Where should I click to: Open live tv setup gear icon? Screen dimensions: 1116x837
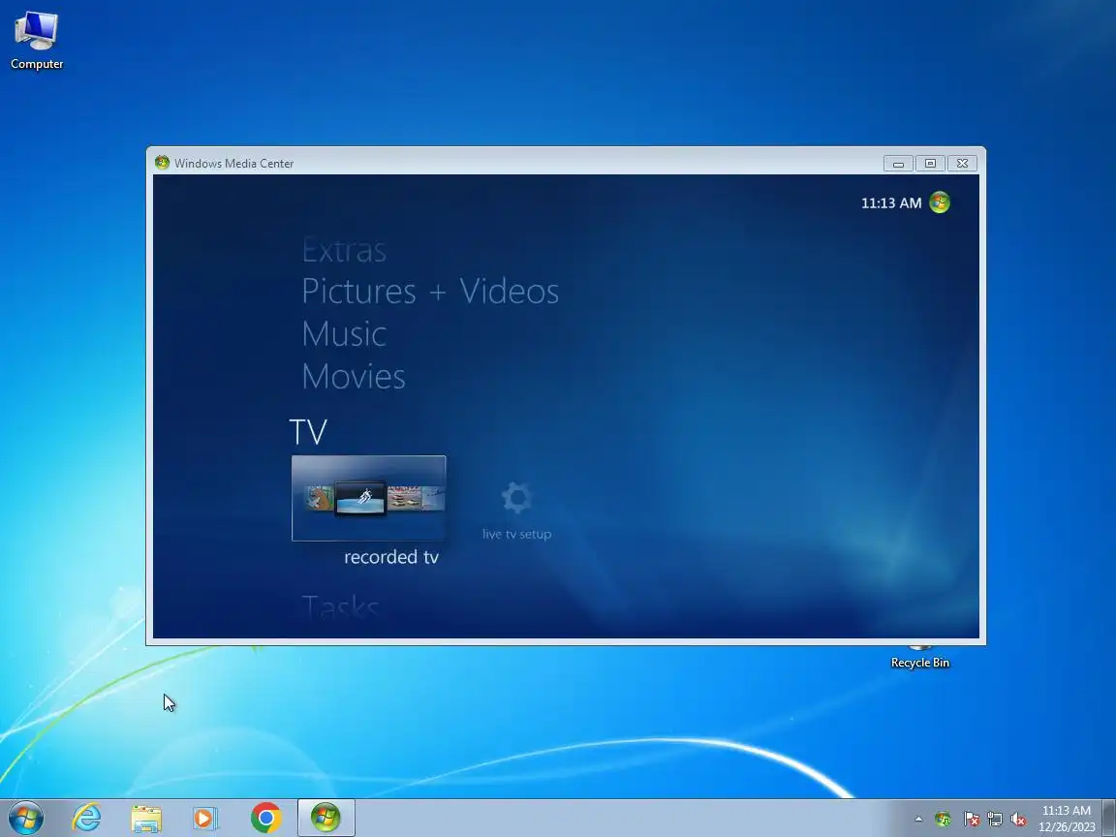516,498
